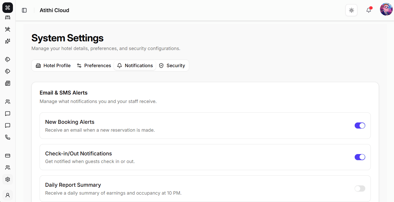Toggle the light/dark theme sun icon
394x202 pixels.
(x=351, y=10)
